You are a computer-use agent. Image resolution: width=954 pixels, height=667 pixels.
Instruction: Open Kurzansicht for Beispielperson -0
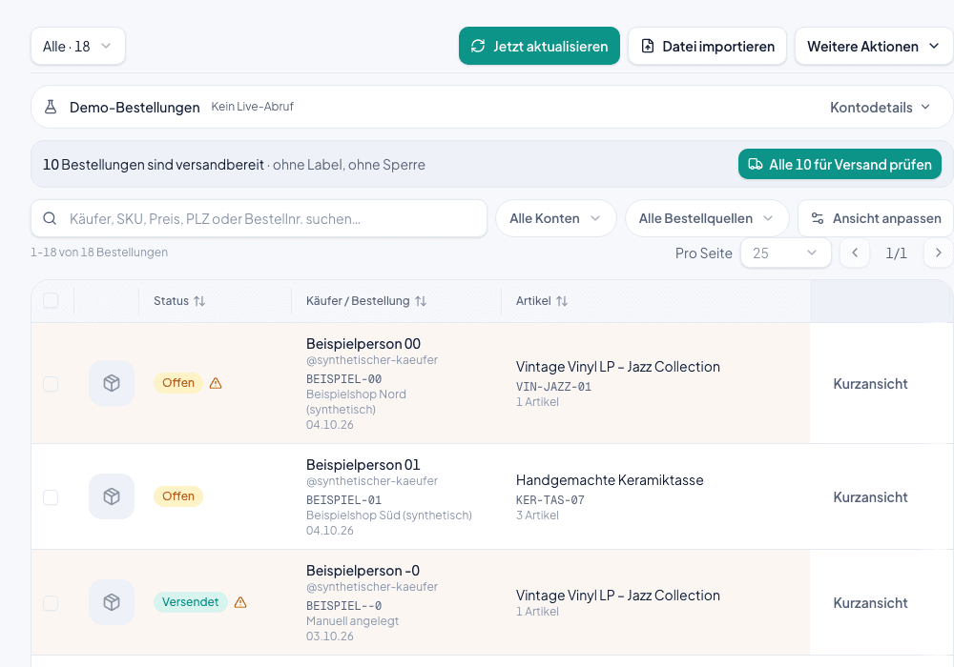pyautogui.click(x=870, y=603)
